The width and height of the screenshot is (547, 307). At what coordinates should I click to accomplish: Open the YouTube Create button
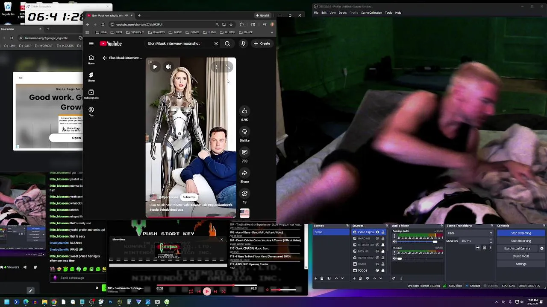(262, 43)
